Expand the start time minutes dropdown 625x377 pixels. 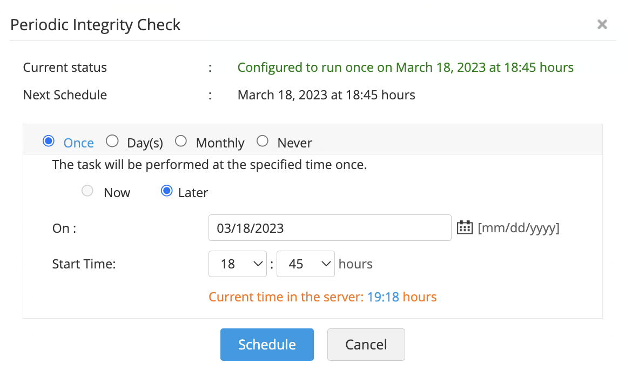coord(306,264)
